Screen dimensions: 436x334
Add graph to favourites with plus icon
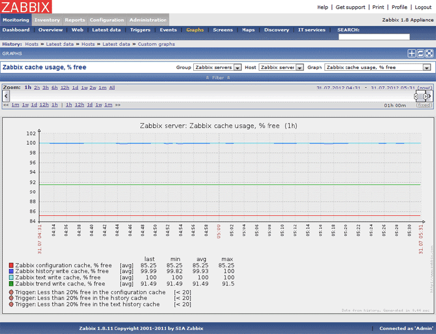pos(412,53)
